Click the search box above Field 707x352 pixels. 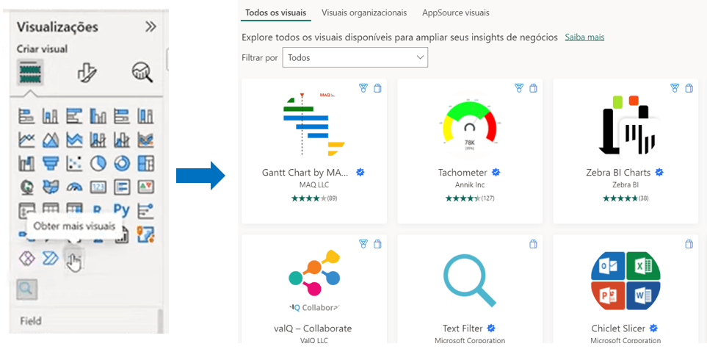point(26,289)
